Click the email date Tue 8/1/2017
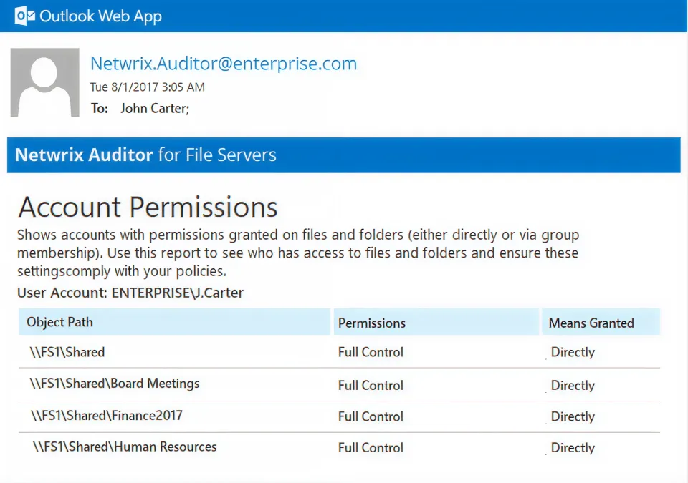 tap(147, 87)
